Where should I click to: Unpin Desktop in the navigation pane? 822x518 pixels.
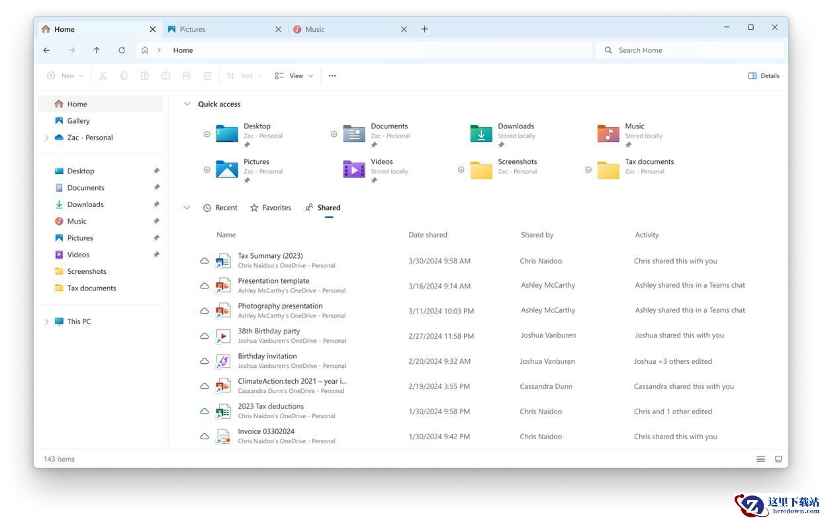click(156, 171)
